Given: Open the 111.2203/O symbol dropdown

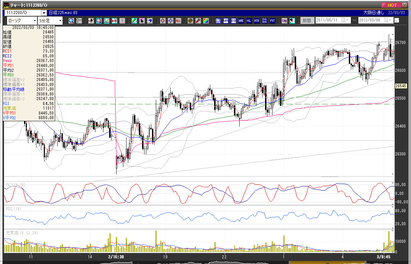Looking at the screenshot, I should pos(44,13).
